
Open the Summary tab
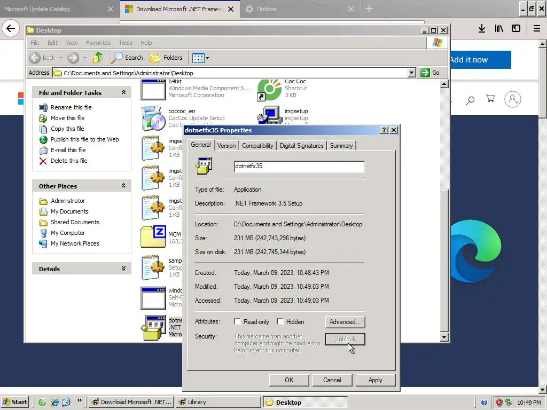[341, 146]
